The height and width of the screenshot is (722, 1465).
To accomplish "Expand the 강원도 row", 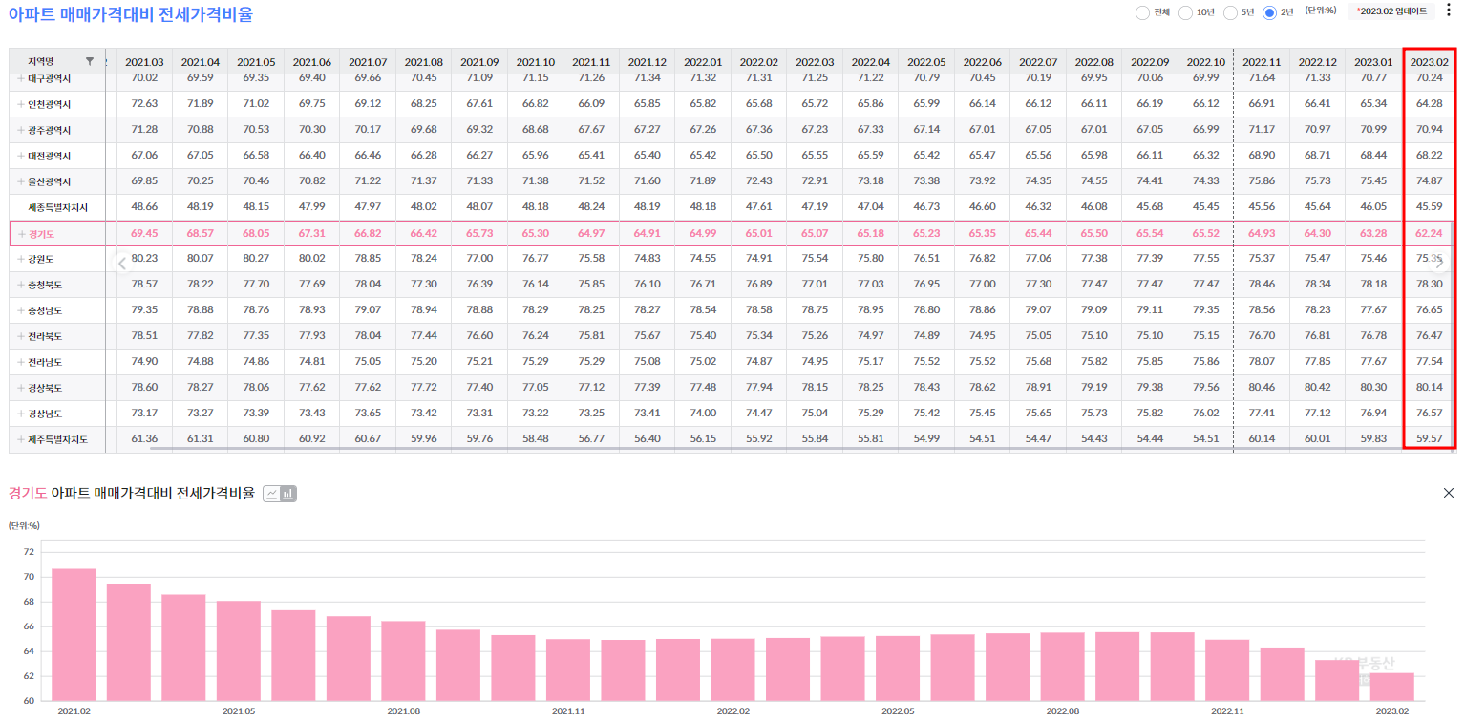I will [x=21, y=259].
